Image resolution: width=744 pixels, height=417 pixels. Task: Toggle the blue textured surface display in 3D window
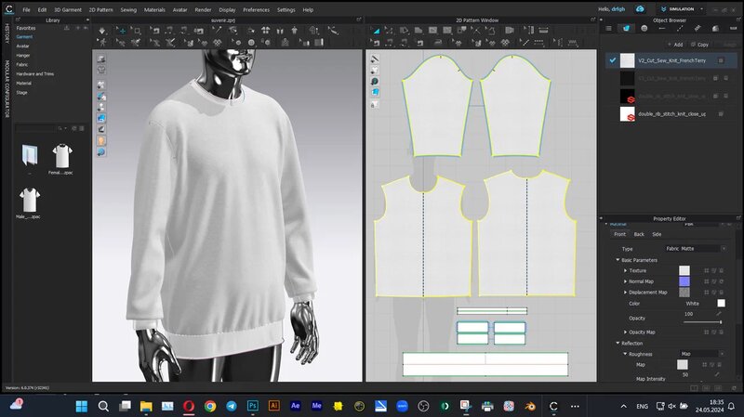click(x=101, y=118)
